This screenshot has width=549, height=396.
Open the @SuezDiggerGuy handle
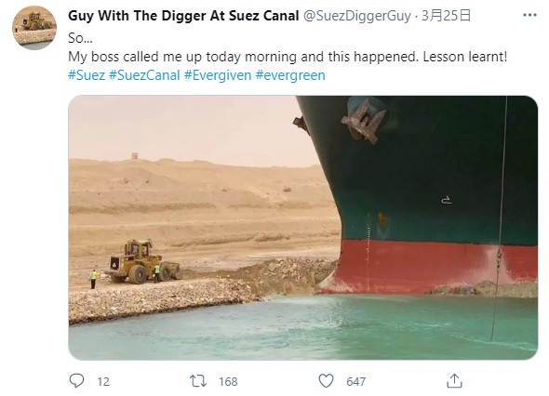[356, 16]
